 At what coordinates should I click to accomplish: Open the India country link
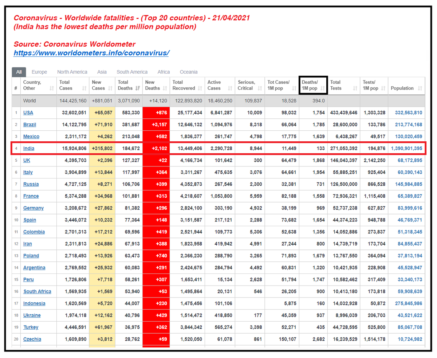tap(29, 149)
